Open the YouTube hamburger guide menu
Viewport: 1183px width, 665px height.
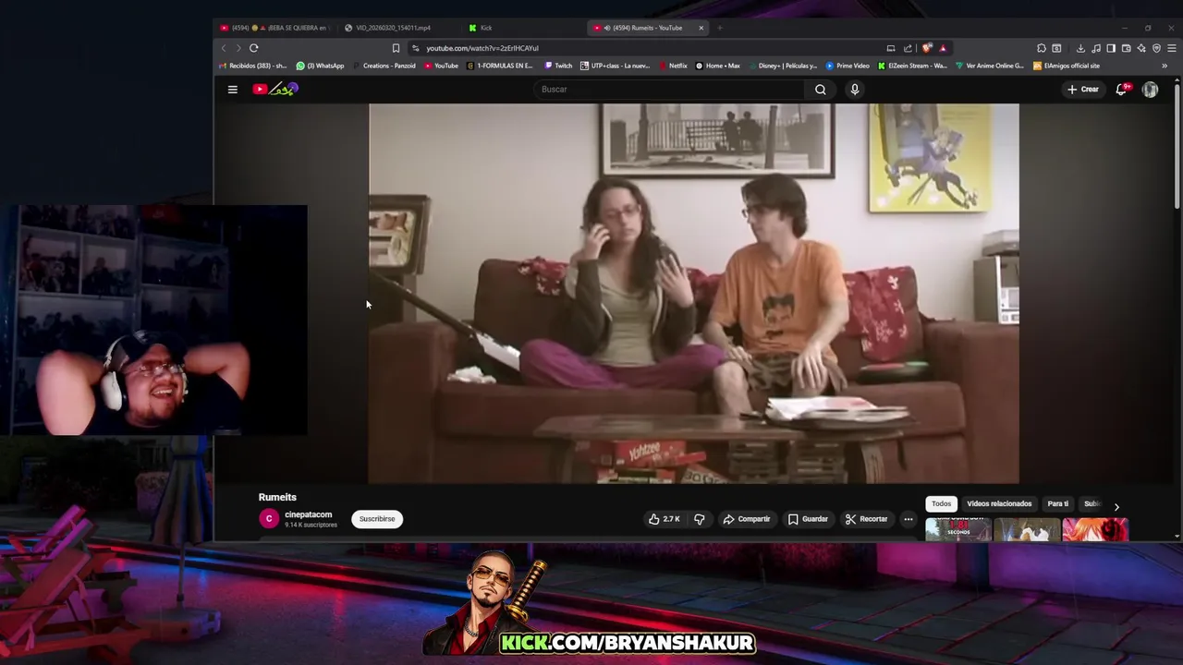click(x=233, y=90)
